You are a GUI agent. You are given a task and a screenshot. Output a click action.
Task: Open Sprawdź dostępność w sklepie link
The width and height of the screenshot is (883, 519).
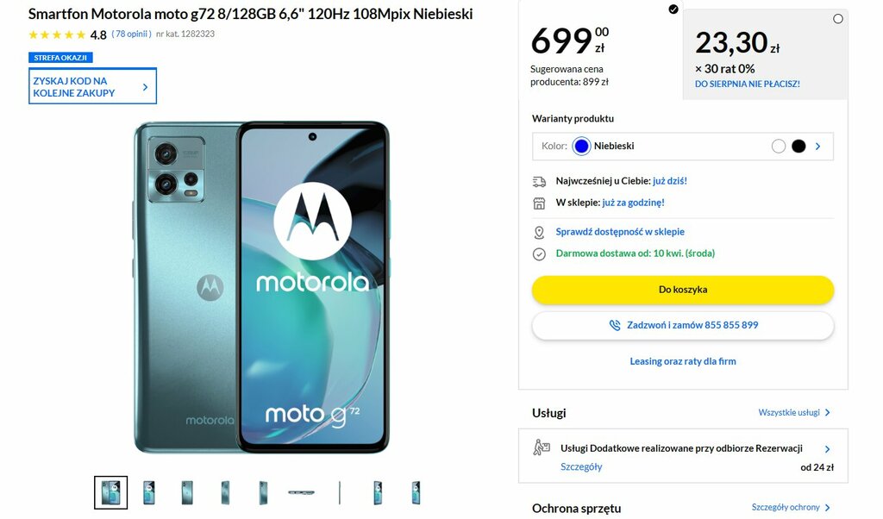620,232
